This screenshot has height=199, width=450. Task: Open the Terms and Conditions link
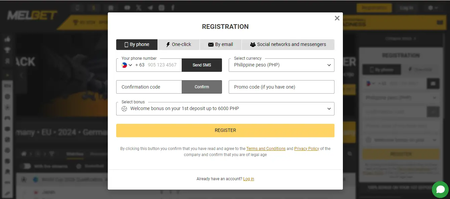click(266, 149)
